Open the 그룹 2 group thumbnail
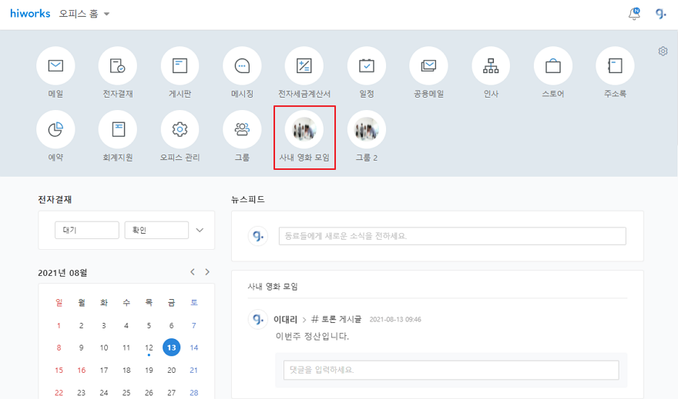Image resolution: width=678 pixels, height=399 pixels. coord(367,129)
